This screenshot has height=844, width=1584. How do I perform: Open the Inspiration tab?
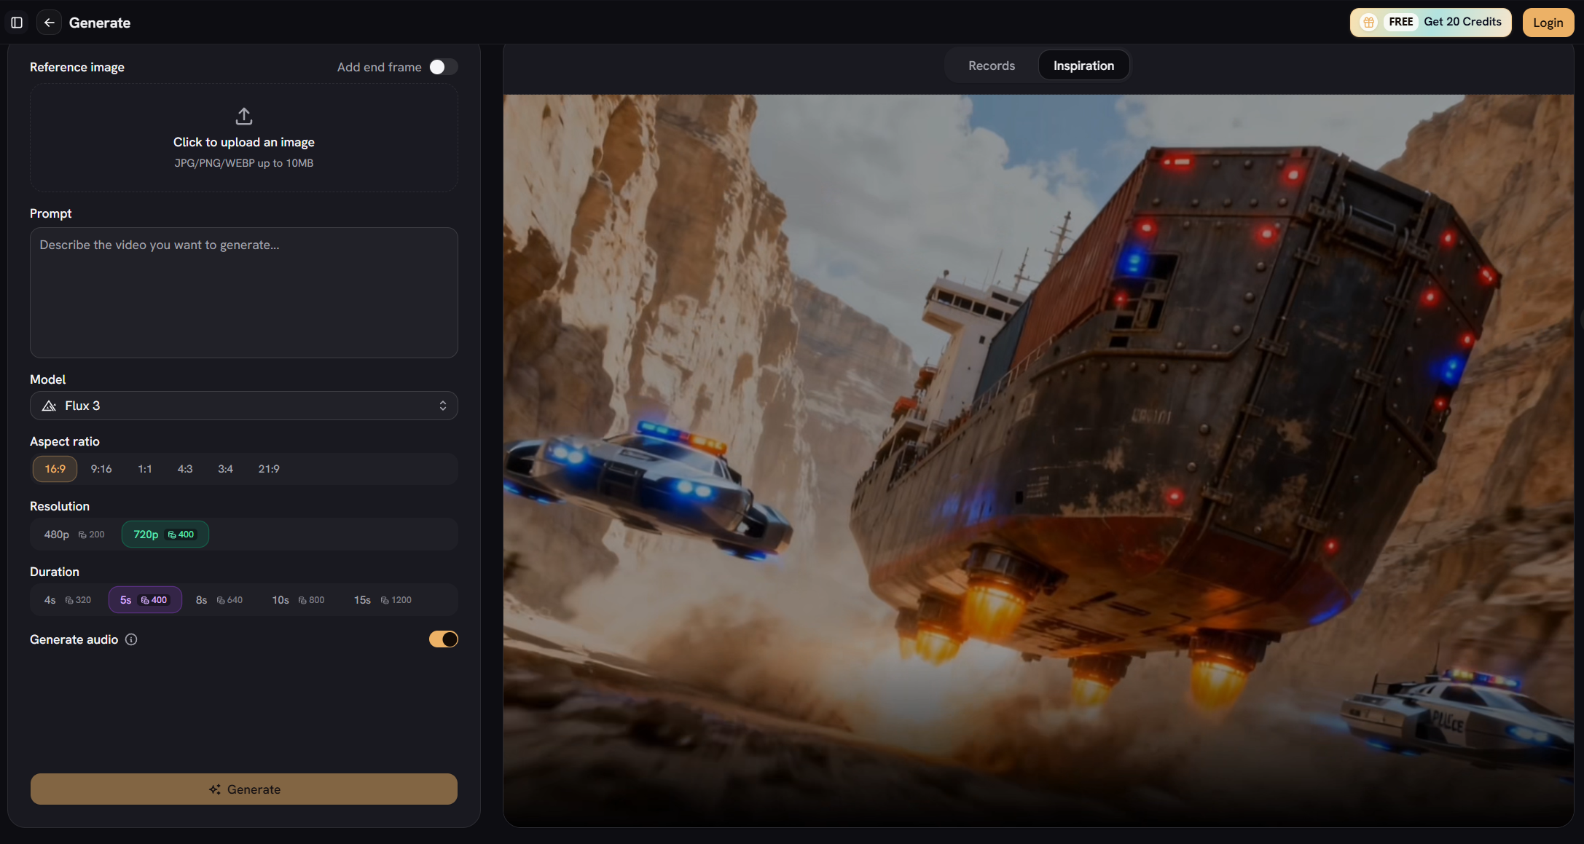(1083, 66)
